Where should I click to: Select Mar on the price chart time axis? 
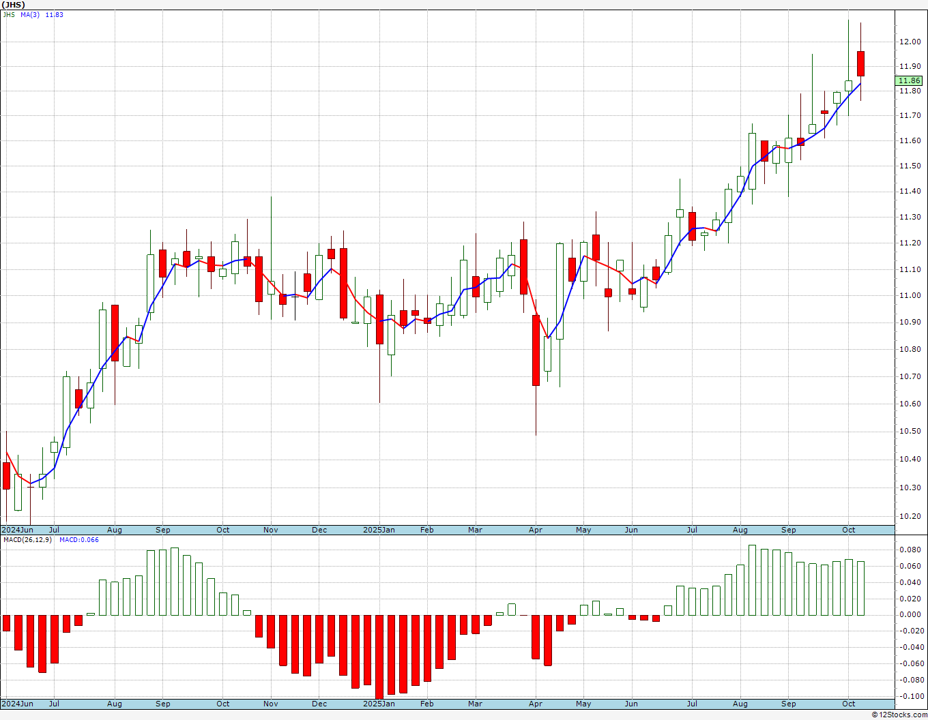pos(476,530)
